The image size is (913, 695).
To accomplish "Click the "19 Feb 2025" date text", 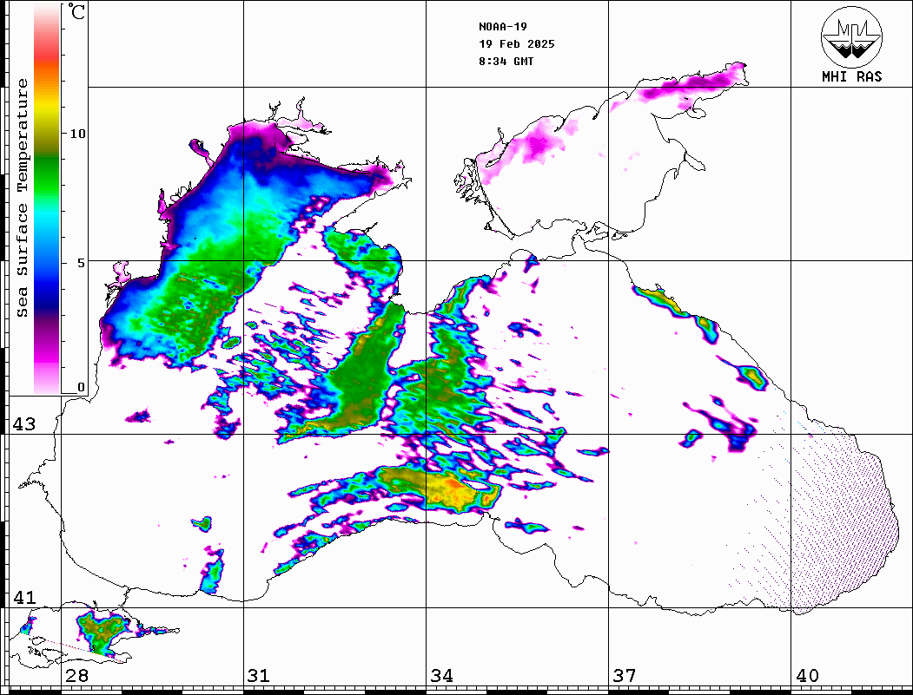I will pos(517,44).
